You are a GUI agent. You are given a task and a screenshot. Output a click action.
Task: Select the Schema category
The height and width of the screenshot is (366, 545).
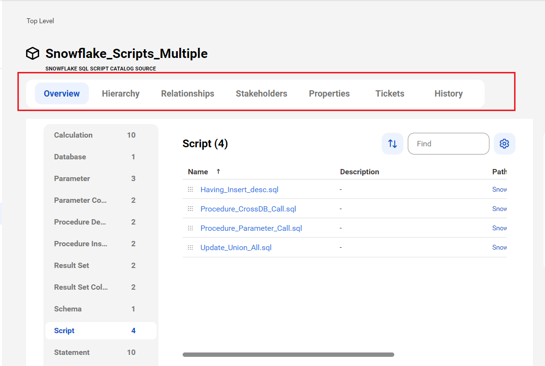101,309
